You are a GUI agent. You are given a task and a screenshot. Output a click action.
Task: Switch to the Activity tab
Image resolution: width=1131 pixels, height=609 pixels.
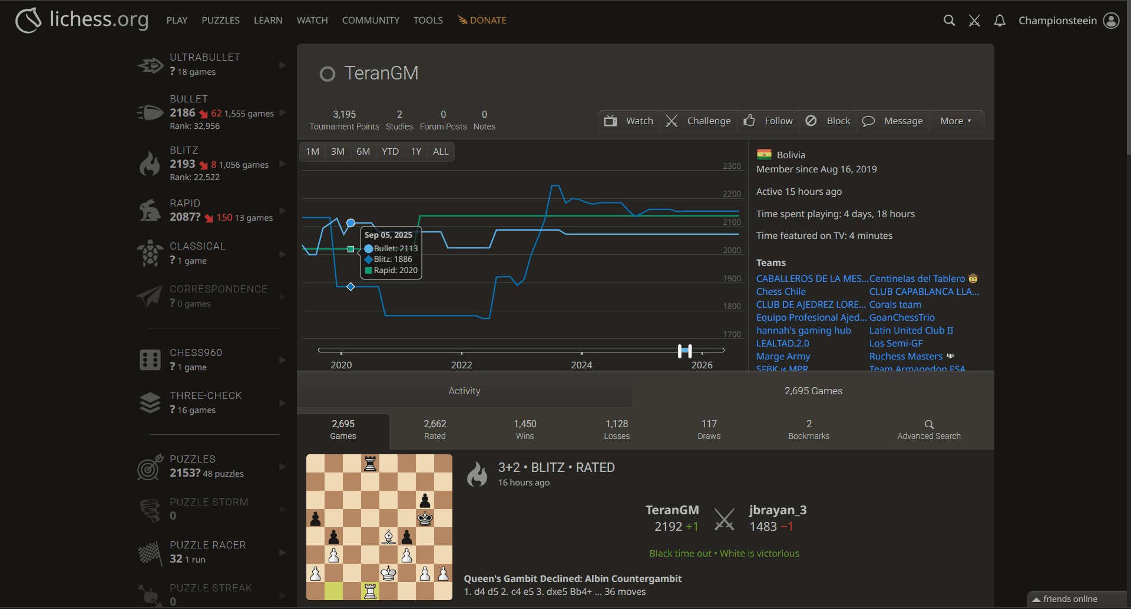[x=464, y=391]
